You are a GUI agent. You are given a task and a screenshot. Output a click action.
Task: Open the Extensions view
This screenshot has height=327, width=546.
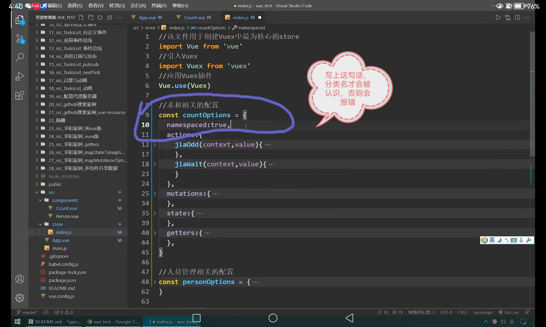(20, 95)
